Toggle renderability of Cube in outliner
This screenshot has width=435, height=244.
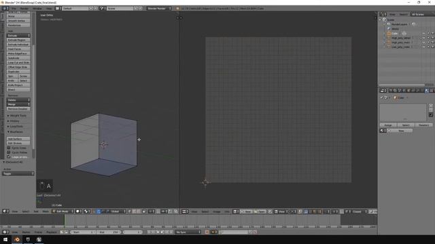pos(433,33)
